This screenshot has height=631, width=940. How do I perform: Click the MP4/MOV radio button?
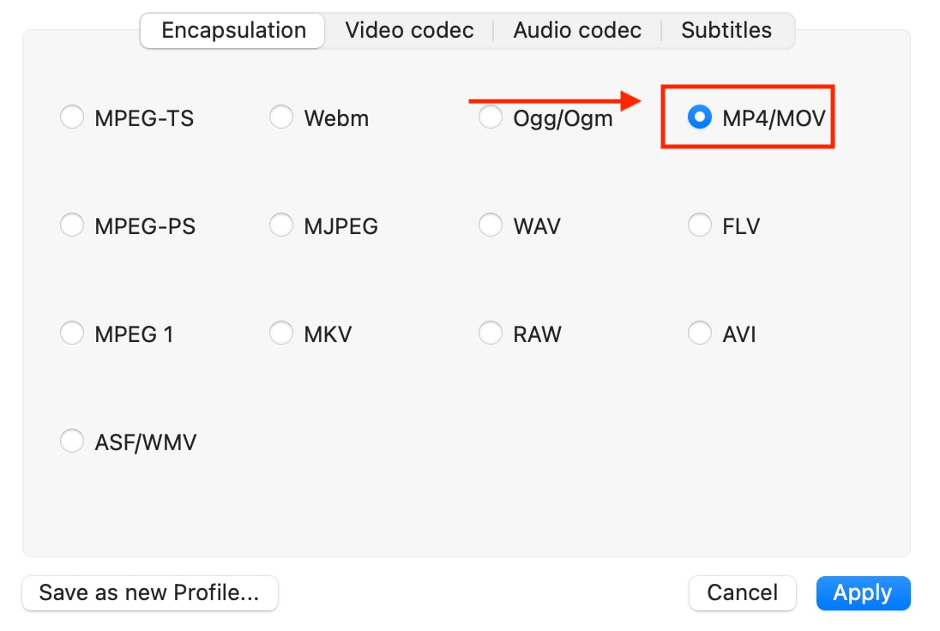[x=700, y=118]
